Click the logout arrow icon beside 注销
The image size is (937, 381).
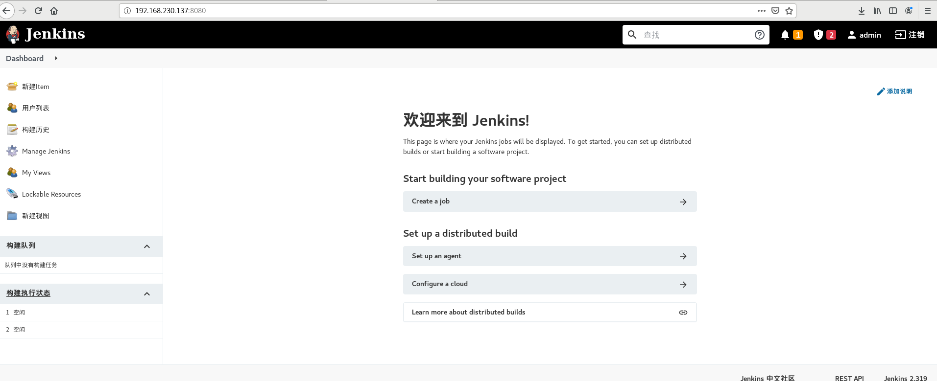click(900, 35)
